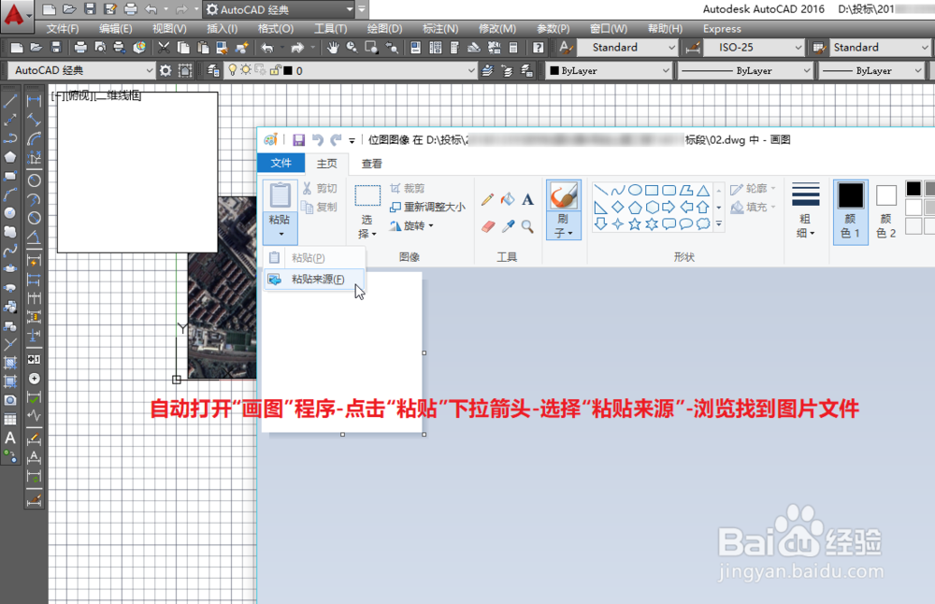The image size is (935, 604).
Task: Click the aerial photo image in AutoCAD drawing
Action: coord(222,287)
